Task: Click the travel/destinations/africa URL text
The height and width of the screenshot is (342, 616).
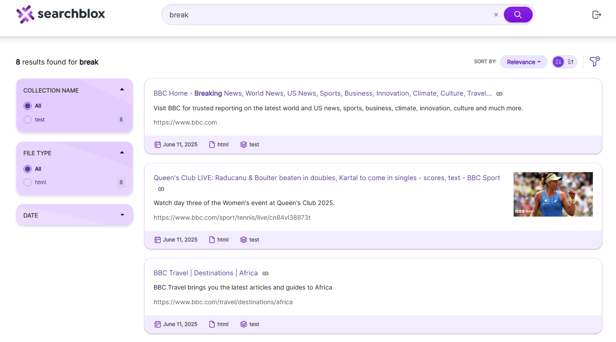Action: [223, 302]
